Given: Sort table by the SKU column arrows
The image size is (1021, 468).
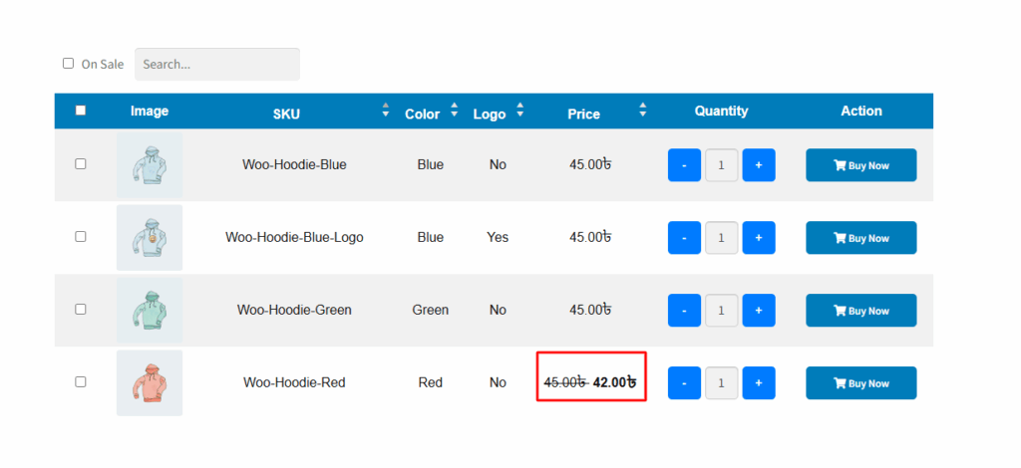Looking at the screenshot, I should [x=386, y=110].
